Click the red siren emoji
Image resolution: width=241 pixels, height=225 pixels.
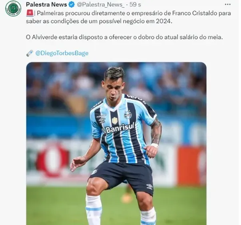(x=30, y=13)
